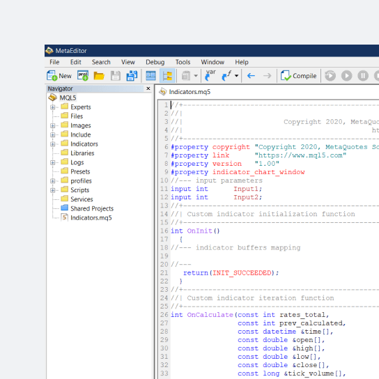Click the Paste clipboard icon

pos(186,76)
